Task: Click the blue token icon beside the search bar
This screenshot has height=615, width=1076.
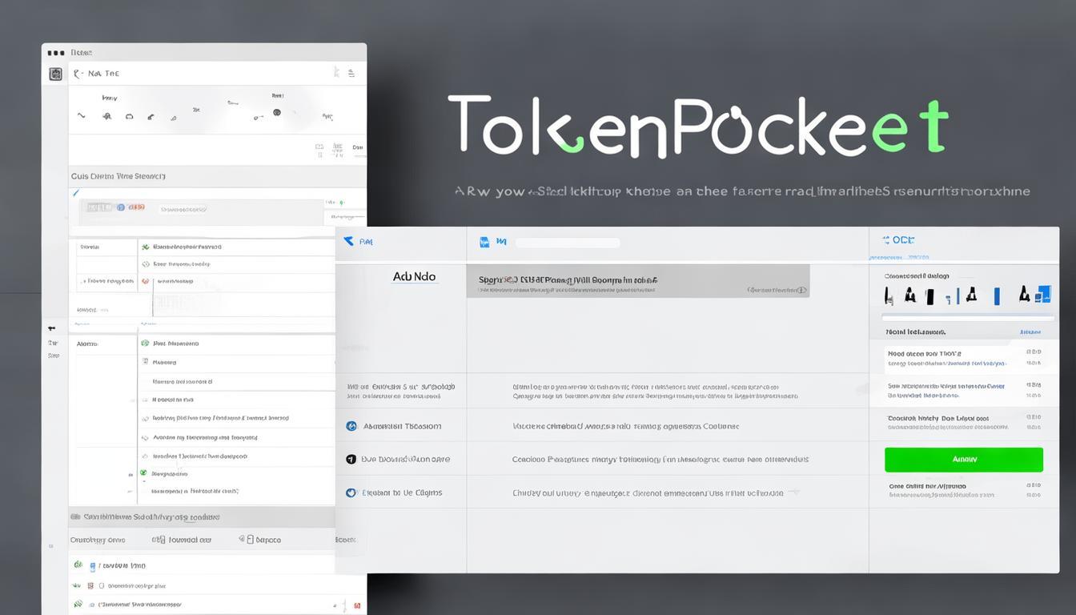Action: coord(483,240)
